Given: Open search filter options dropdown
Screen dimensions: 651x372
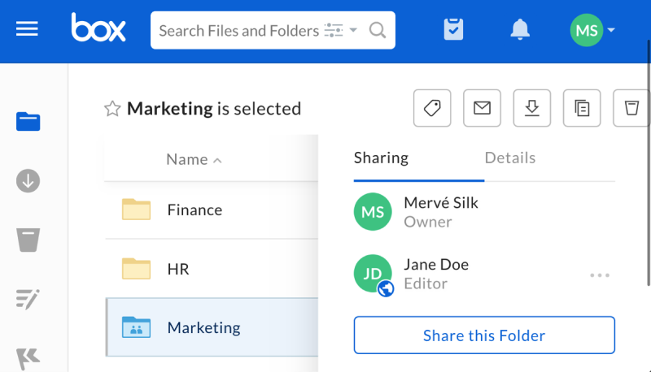Looking at the screenshot, I should pos(341,31).
